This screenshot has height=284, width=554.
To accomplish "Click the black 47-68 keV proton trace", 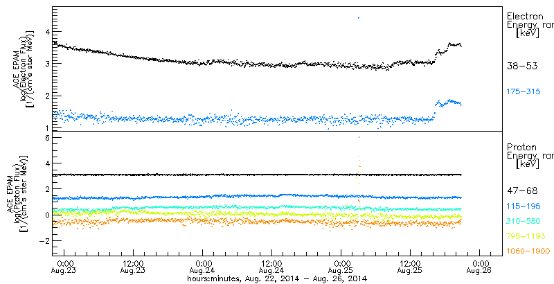I will pyautogui.click(x=257, y=175).
